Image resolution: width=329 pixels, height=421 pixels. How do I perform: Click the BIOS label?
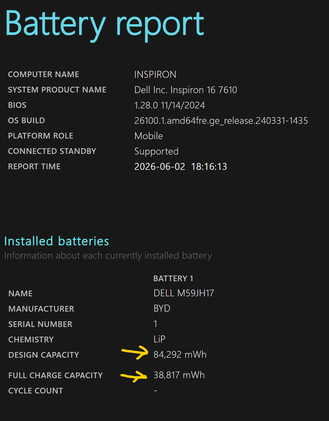(17, 105)
